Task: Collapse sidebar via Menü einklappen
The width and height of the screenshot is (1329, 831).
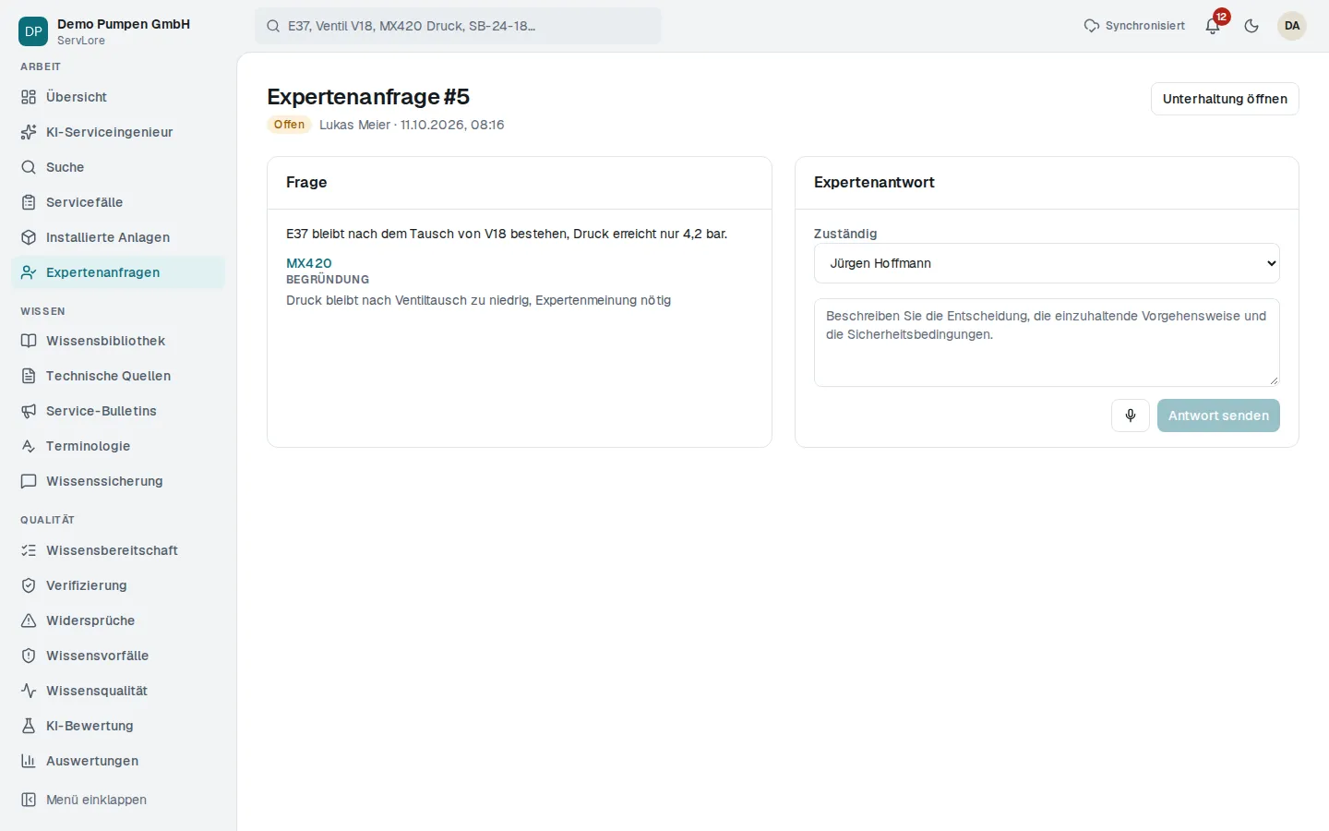Action: (118, 800)
